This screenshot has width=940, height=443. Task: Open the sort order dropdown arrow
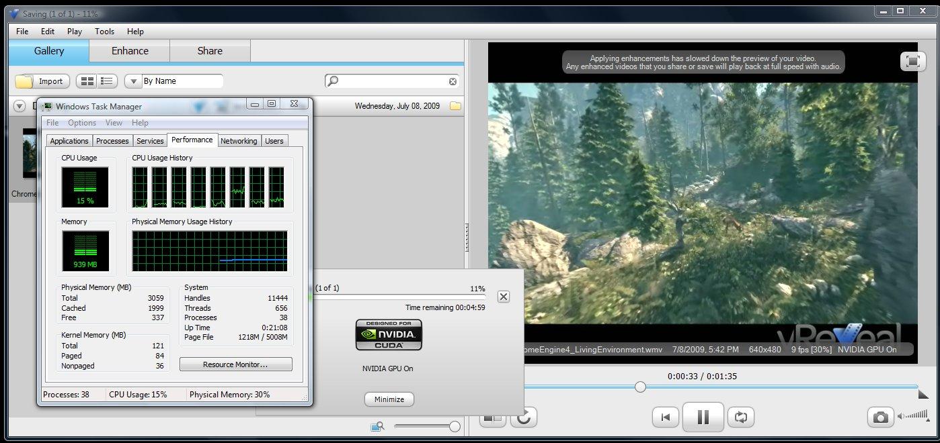(x=132, y=81)
